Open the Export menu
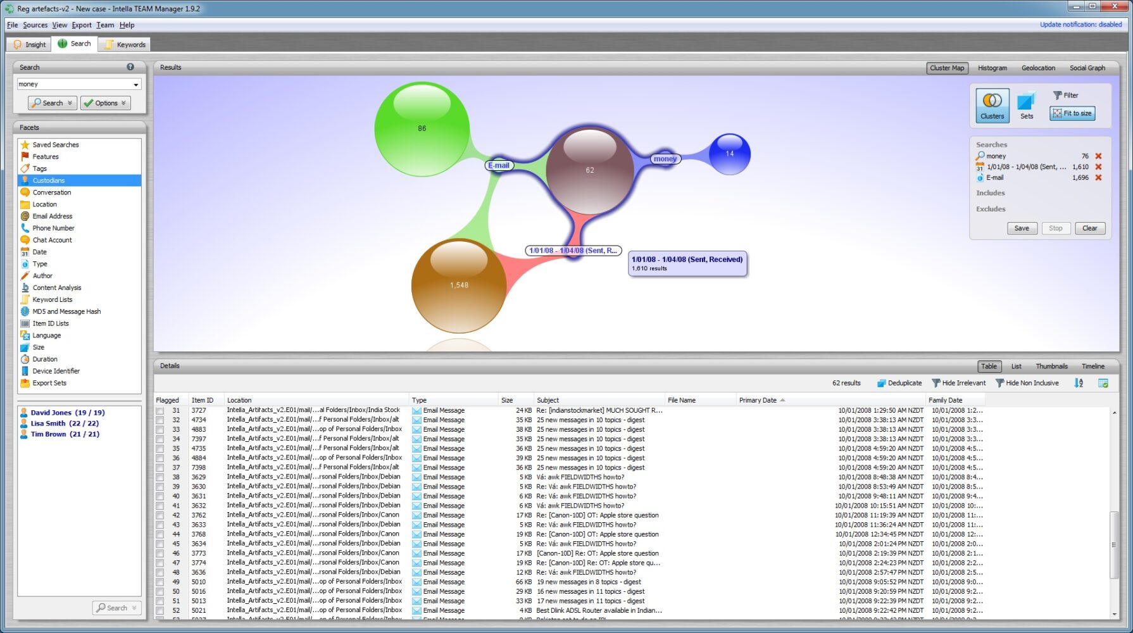The image size is (1133, 633). 82,25
